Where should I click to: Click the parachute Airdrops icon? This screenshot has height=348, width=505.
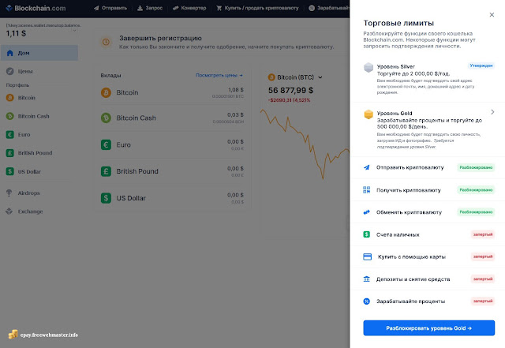(x=9, y=193)
